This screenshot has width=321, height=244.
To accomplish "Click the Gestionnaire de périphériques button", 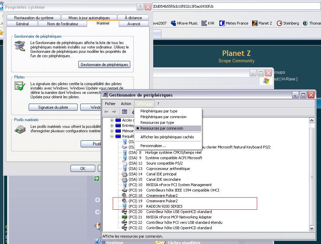I will [104, 65].
